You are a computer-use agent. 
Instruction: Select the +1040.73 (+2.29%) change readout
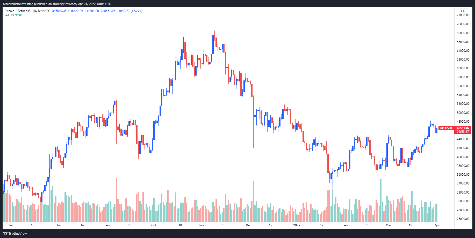coord(129,11)
